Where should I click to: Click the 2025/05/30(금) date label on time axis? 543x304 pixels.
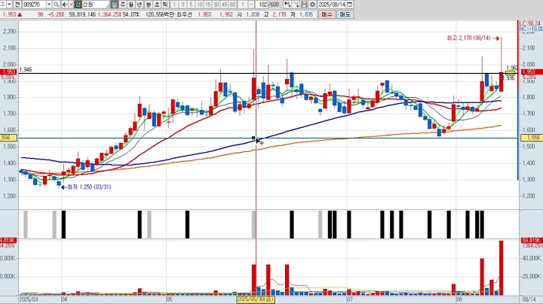pyautogui.click(x=256, y=299)
